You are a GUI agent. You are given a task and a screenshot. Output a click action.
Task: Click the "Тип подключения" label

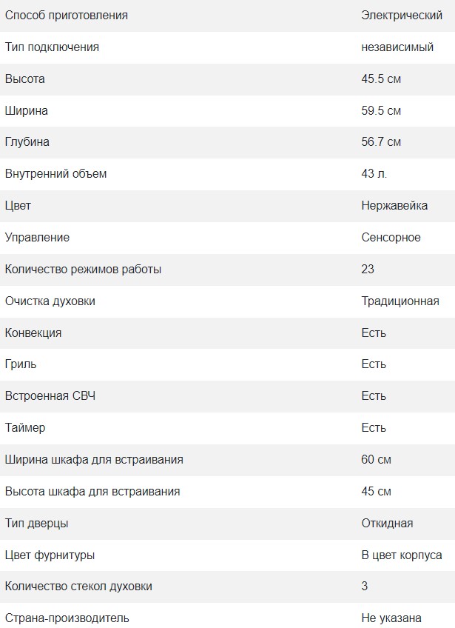click(x=52, y=47)
